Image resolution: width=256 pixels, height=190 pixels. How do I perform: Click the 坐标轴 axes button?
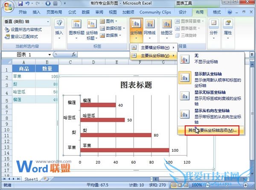point(136,30)
